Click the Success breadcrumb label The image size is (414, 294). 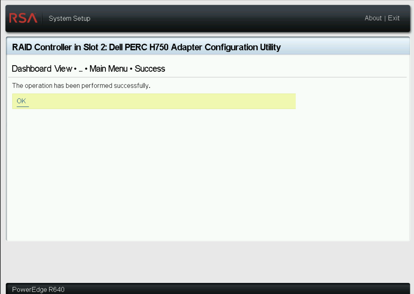pos(150,69)
